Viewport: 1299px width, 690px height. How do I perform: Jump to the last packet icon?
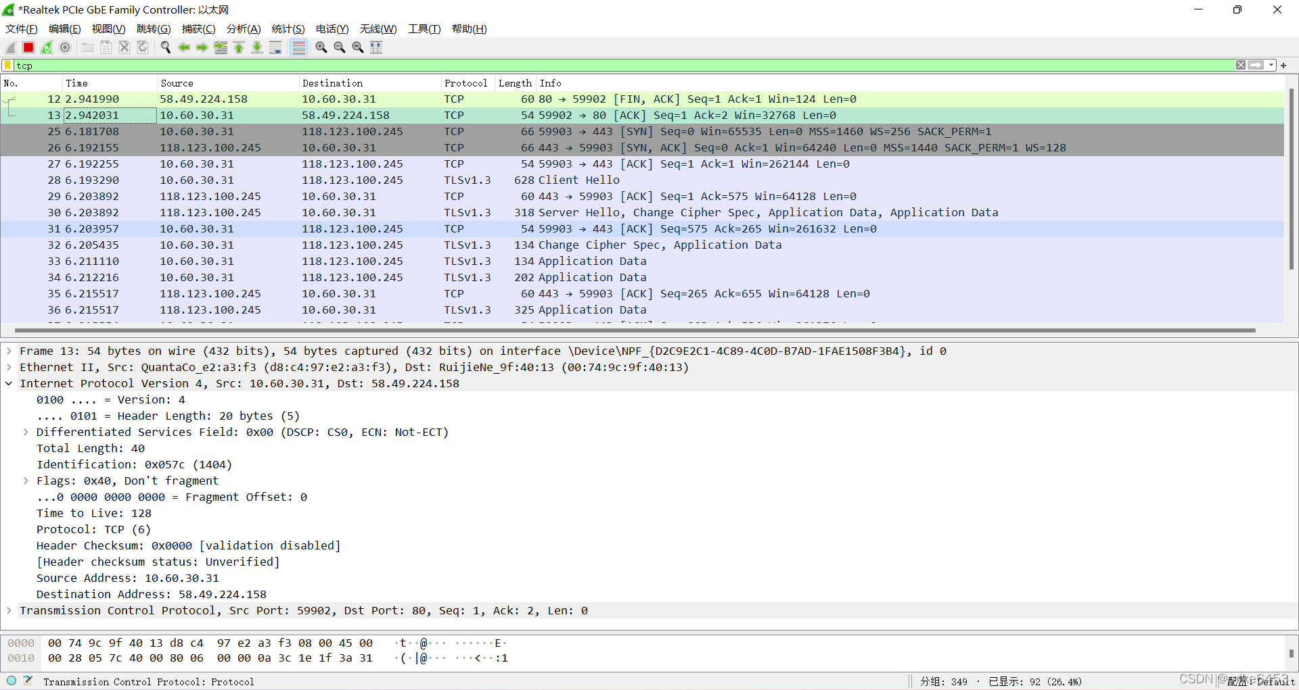pyautogui.click(x=257, y=47)
